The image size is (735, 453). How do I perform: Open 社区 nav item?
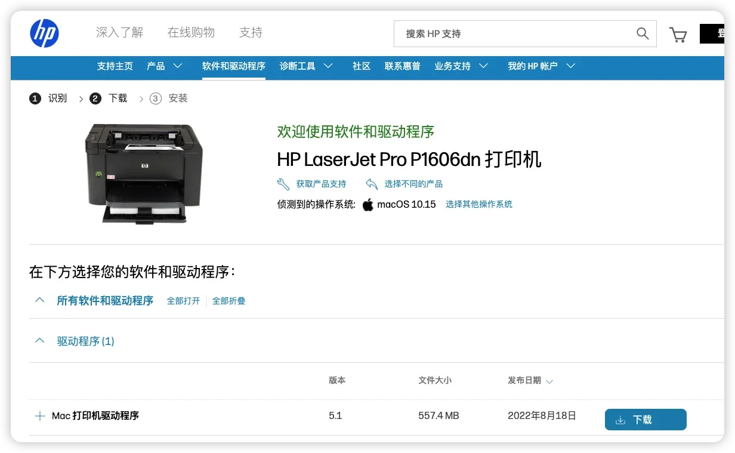tap(362, 66)
